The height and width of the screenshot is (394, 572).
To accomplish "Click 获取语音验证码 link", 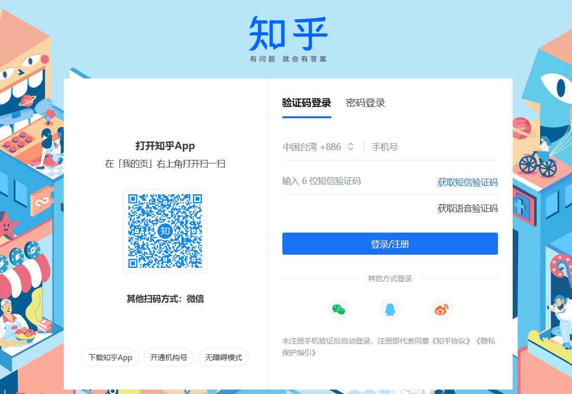I will tap(468, 209).
